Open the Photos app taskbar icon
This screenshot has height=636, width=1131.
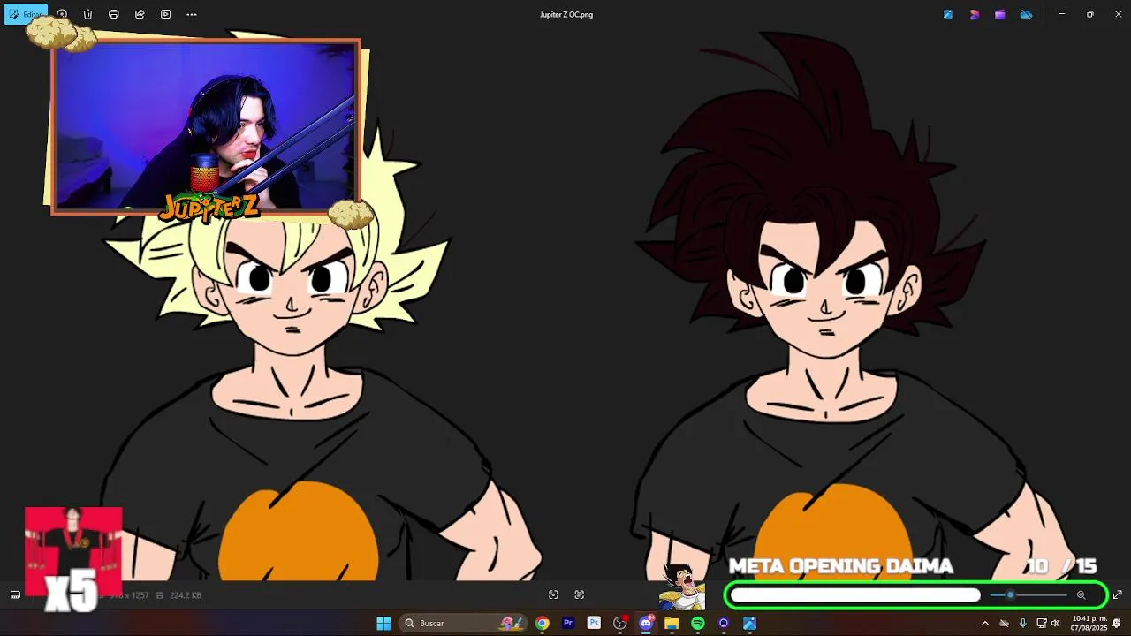point(749,624)
